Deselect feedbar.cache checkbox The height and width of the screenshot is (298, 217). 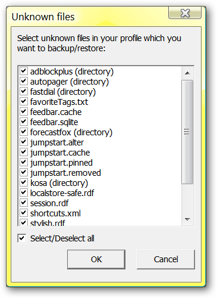pyautogui.click(x=24, y=111)
